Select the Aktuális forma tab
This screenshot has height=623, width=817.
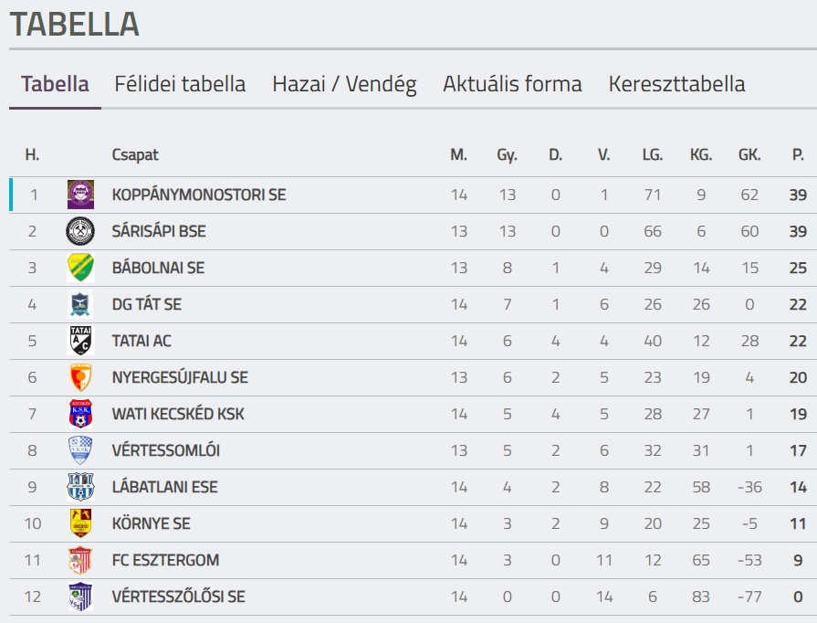click(512, 84)
